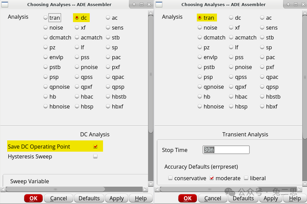This screenshot has height=204, width=307.
Task: Click the horizontal scrollbar in the left dialog
Action: pyautogui.click(x=55, y=189)
